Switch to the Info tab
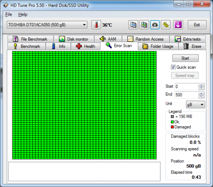This screenshot has width=213, height=187. [58, 46]
